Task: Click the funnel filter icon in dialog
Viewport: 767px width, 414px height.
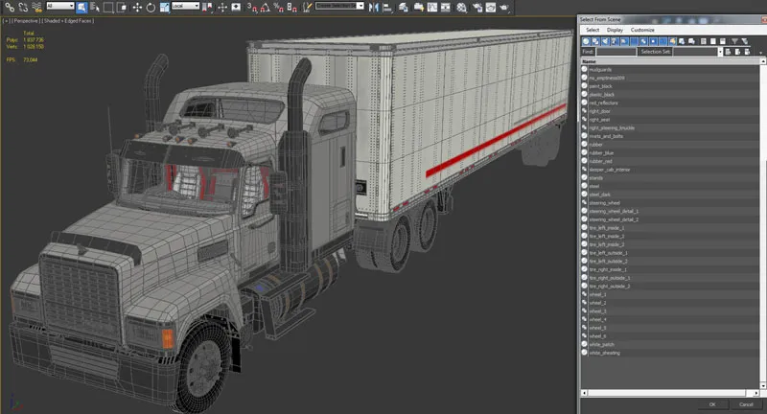Action: click(734, 41)
